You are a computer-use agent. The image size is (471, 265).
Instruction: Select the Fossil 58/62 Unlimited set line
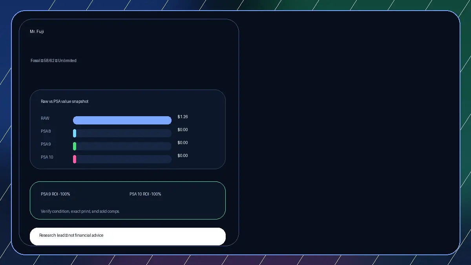[x=53, y=60]
